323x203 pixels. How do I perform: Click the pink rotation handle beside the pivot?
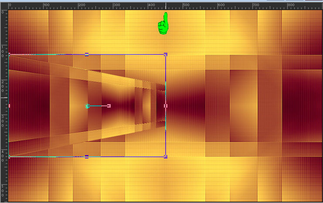(x=109, y=105)
